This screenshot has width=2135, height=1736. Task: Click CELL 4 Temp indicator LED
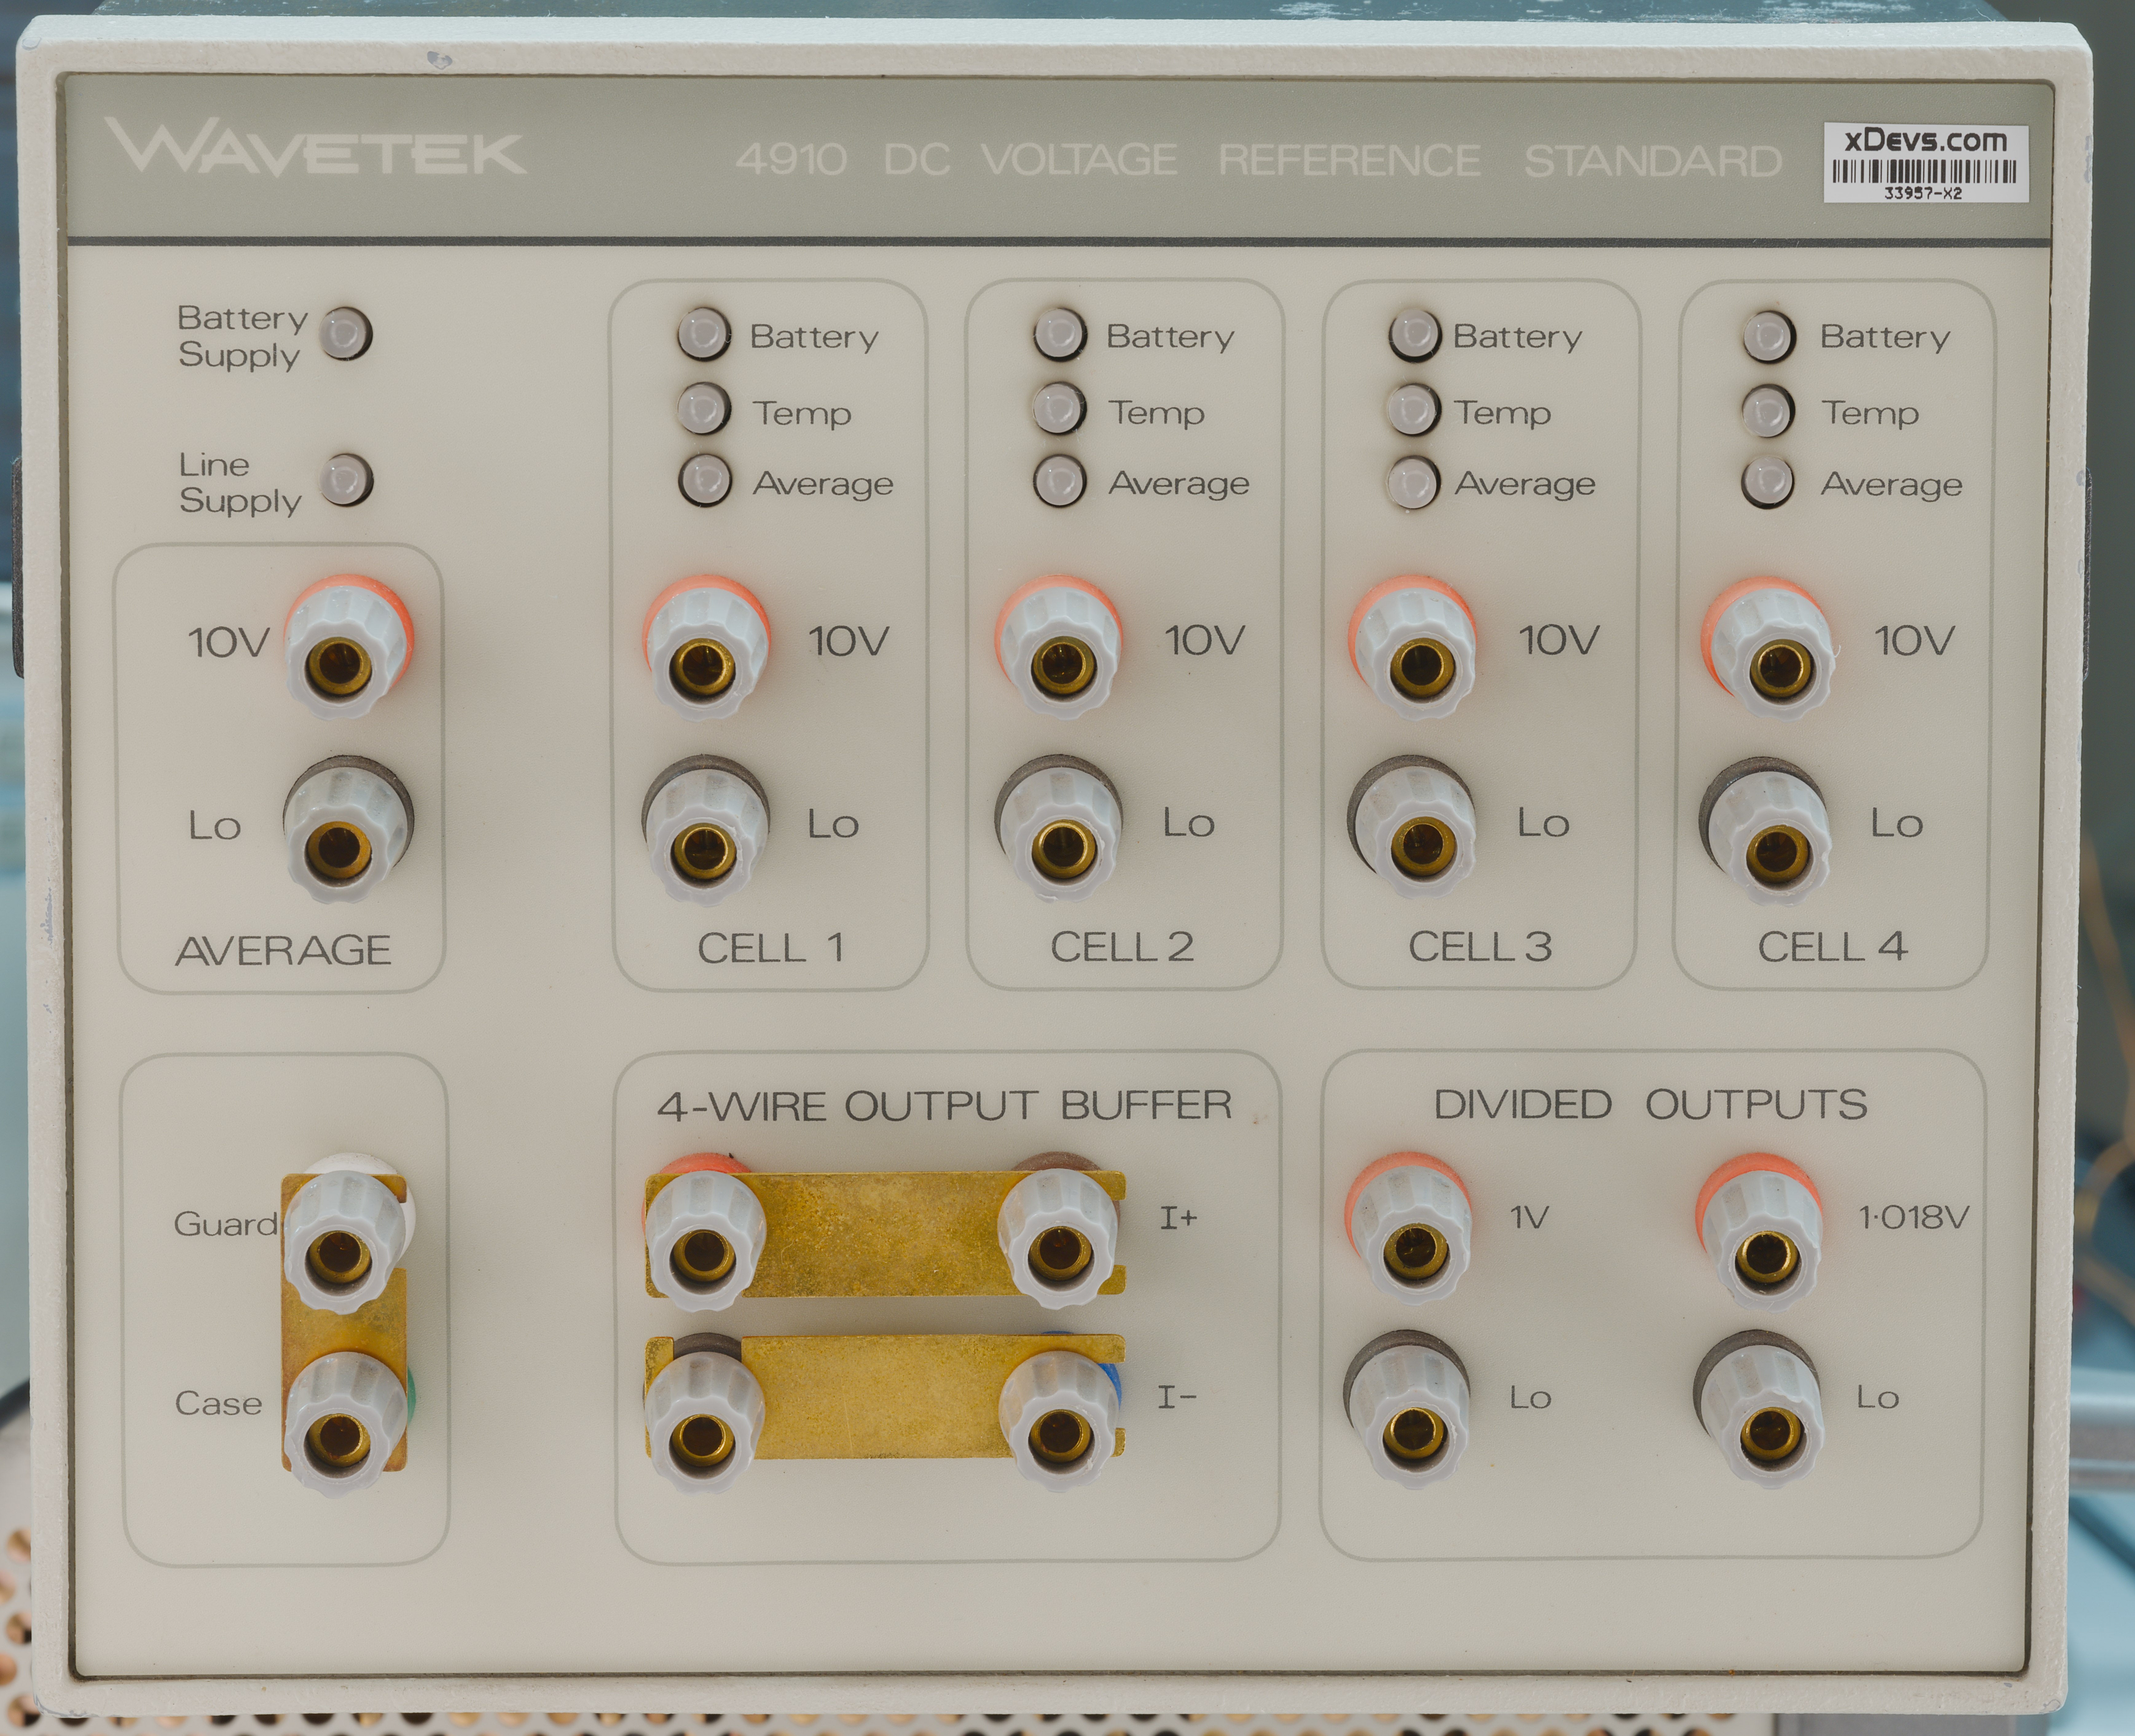[1768, 410]
